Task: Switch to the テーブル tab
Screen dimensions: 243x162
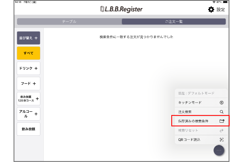Action: [x=69, y=21]
